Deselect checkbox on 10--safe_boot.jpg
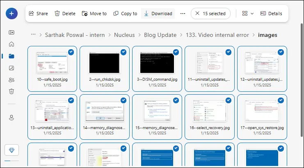Screen dimensions: 304x168 point(71,52)
